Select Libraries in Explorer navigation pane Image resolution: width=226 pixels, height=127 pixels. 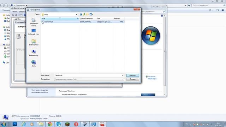[6, 27]
